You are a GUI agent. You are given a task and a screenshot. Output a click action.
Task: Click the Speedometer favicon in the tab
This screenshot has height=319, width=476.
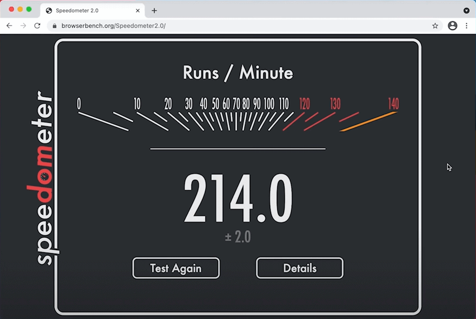(x=48, y=10)
